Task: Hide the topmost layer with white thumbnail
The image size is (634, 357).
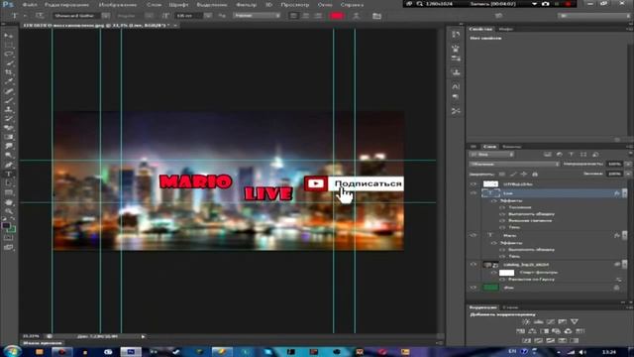Action: click(x=474, y=184)
